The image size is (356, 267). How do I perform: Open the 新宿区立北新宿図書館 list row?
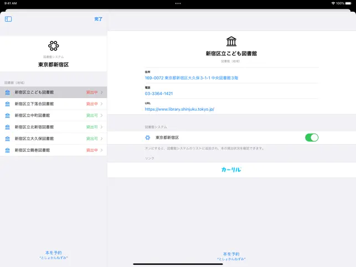[x=53, y=127]
